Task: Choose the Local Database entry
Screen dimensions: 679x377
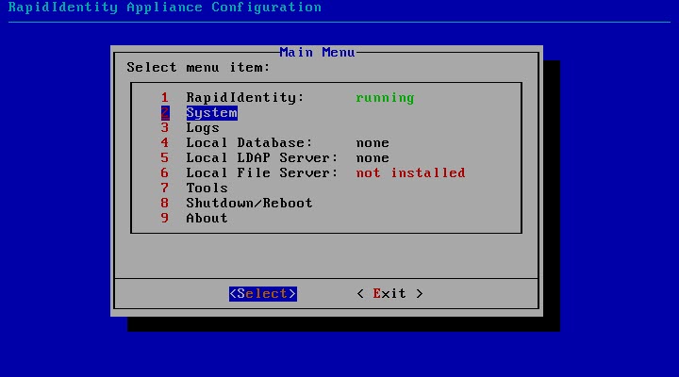Action: coord(249,143)
